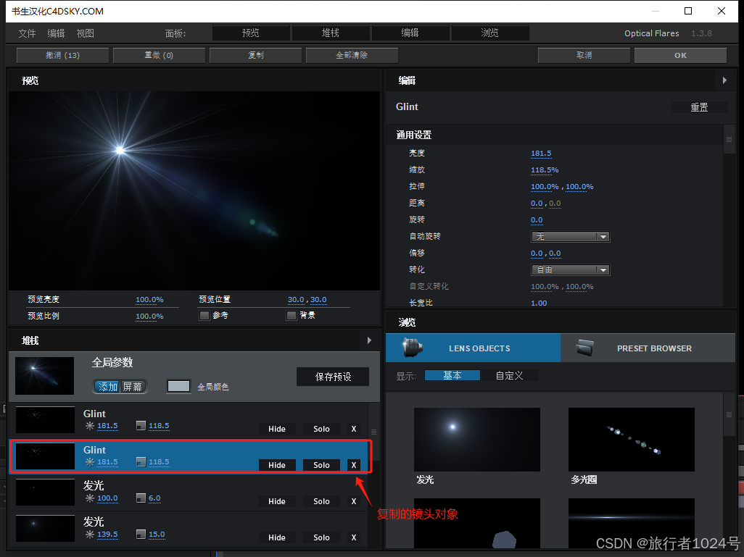Viewport: 744px width, 557px height.
Task: Click the 撤消 (13) button
Action: pyautogui.click(x=62, y=56)
